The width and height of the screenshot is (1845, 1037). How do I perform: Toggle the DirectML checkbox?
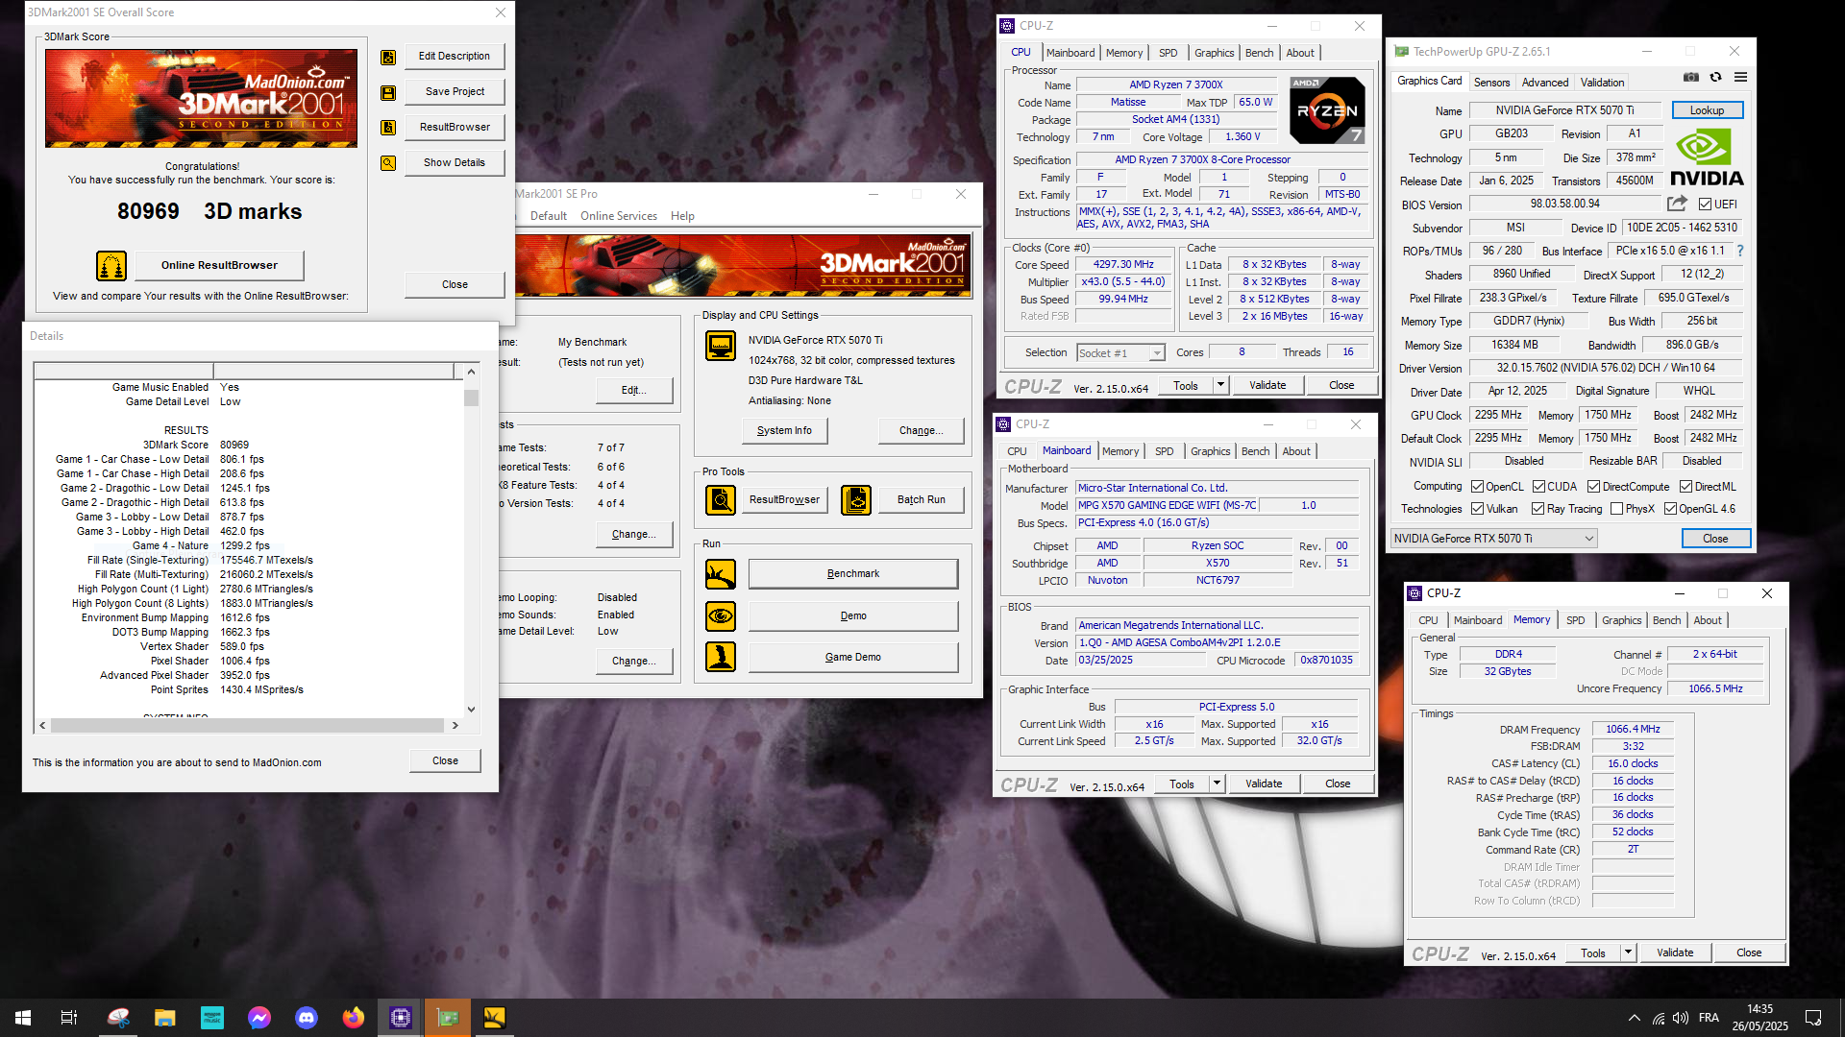1686,487
